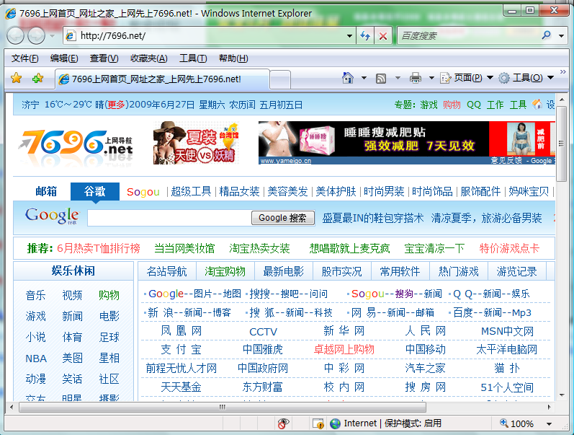Screen dimensions: 574x435
Task: Open a new blank tab
Action: (x=280, y=79)
